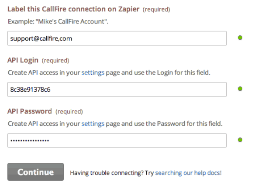Click the 'Having trouble connecting?' text
This screenshot has width=262, height=192.
click(107, 173)
